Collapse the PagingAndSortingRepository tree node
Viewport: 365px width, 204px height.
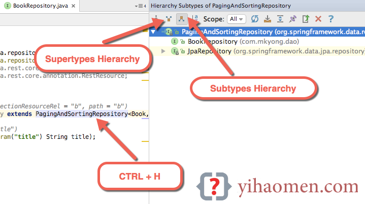[153, 32]
